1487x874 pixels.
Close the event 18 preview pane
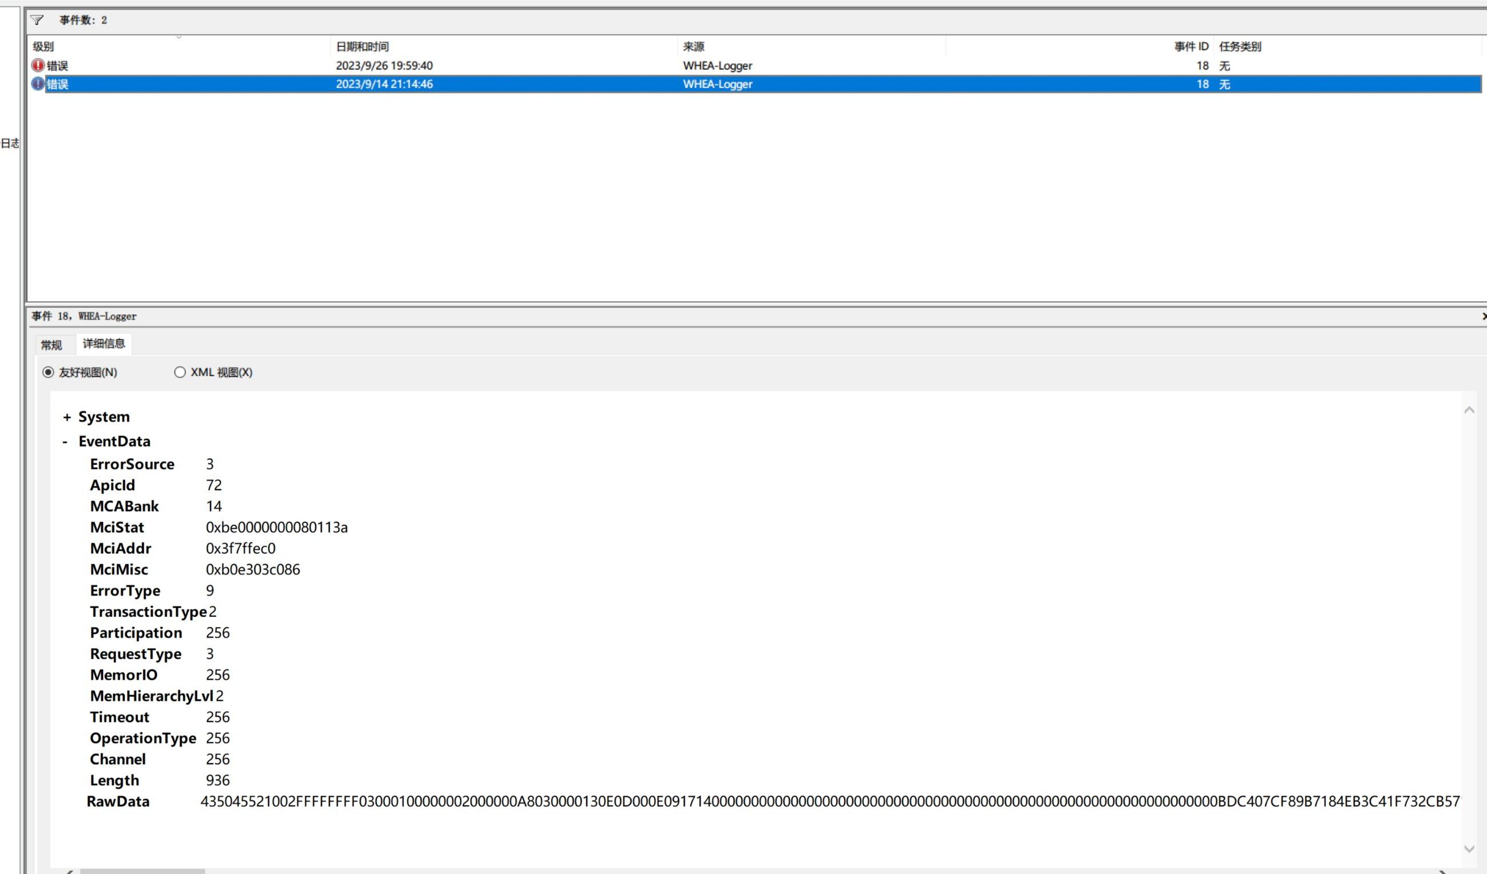[1484, 317]
